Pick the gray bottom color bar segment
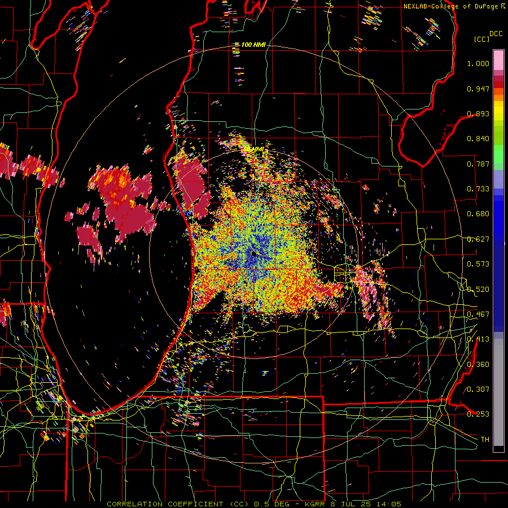Viewport: 508px width, 508px height. [498, 392]
